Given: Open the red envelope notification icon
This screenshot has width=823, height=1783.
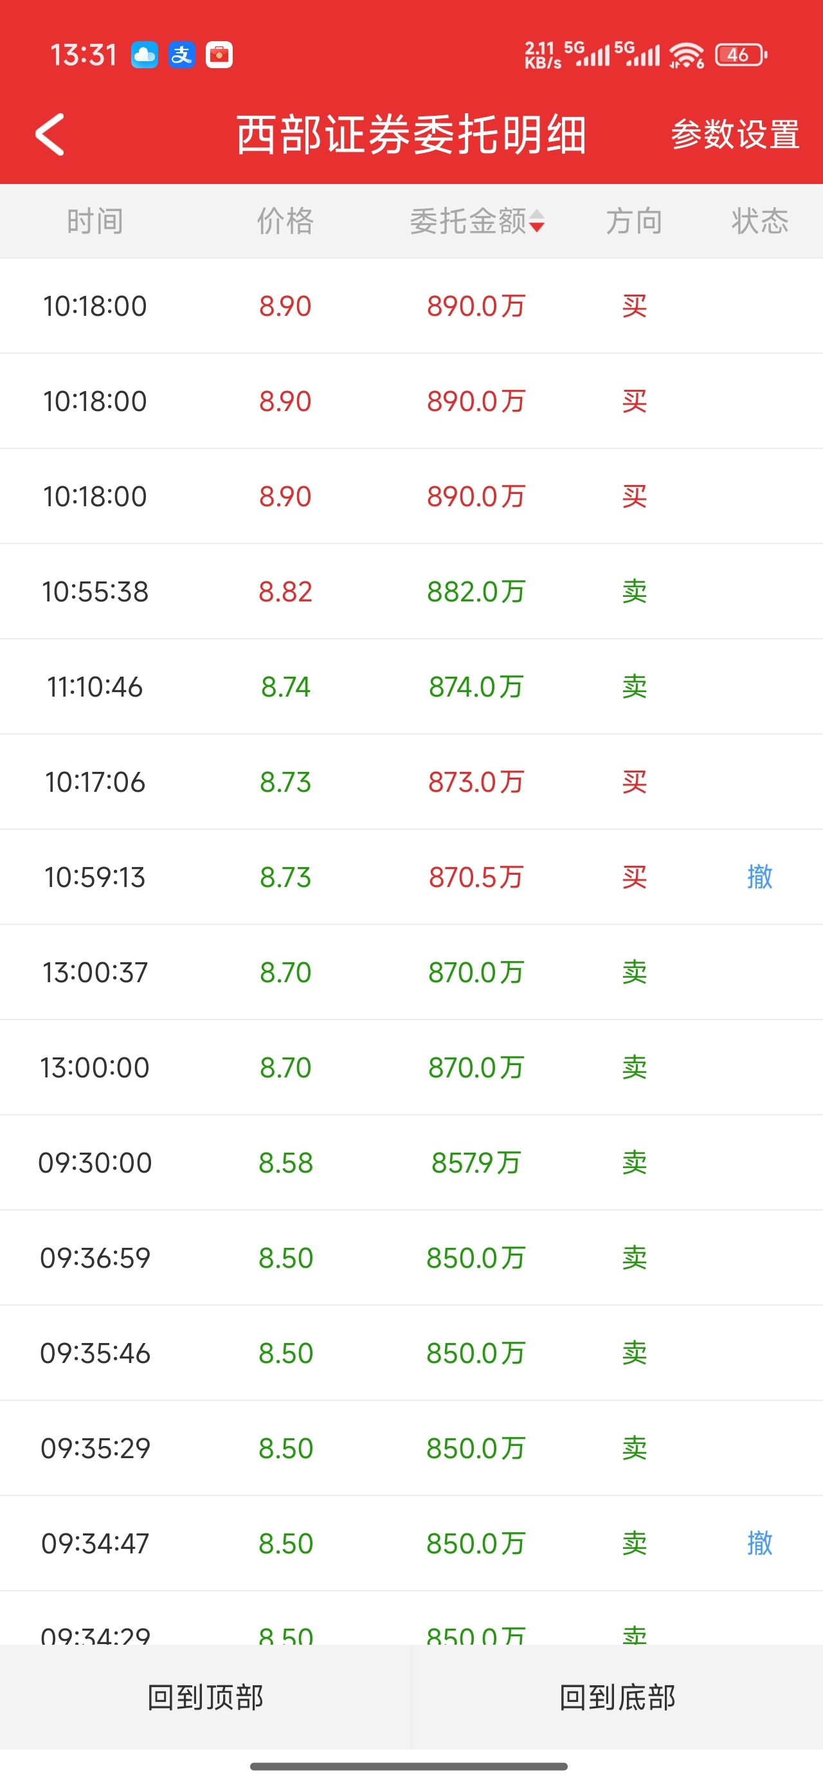Looking at the screenshot, I should click(x=219, y=55).
